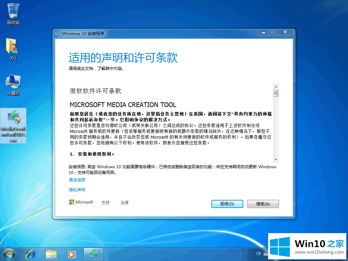This screenshot has height=261, width=348.
Task: Select MediaCreationTool2004.exe desktop icon
Action: point(13,126)
